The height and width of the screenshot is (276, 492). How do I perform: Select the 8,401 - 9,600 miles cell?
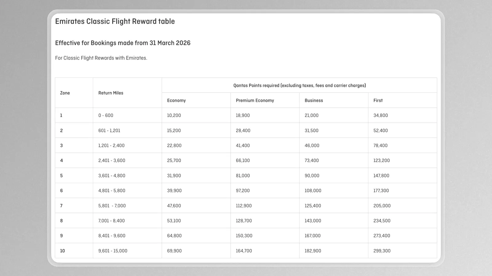127,236
